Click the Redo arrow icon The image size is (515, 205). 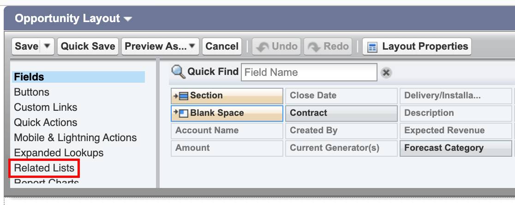pyautogui.click(x=314, y=47)
